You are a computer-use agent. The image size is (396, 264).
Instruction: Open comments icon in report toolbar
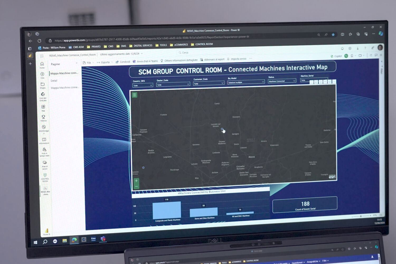[376, 55]
